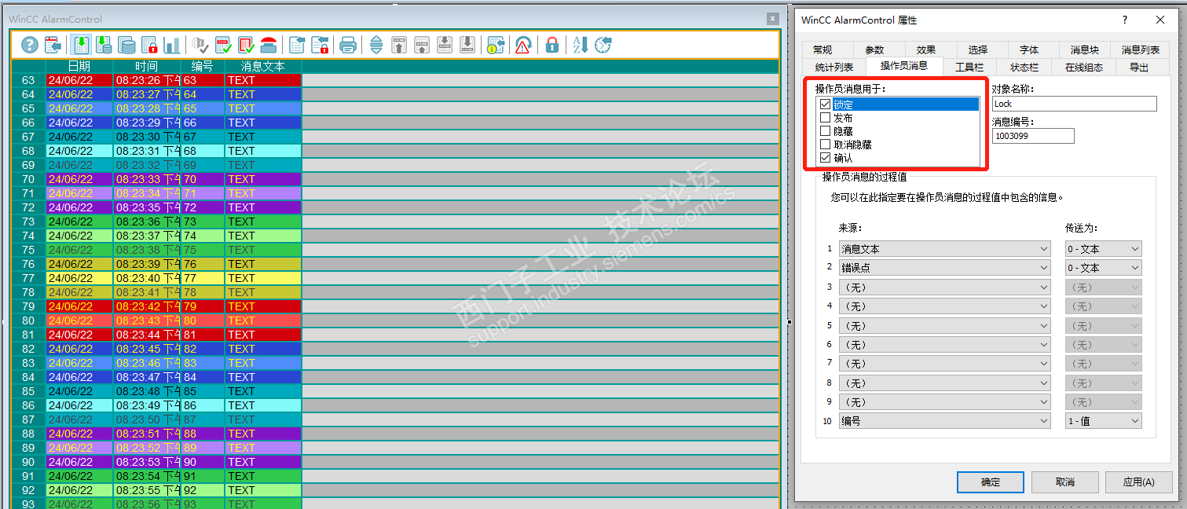The width and height of the screenshot is (1187, 509).
Task: Open the lock dialog icon
Action: click(320, 45)
